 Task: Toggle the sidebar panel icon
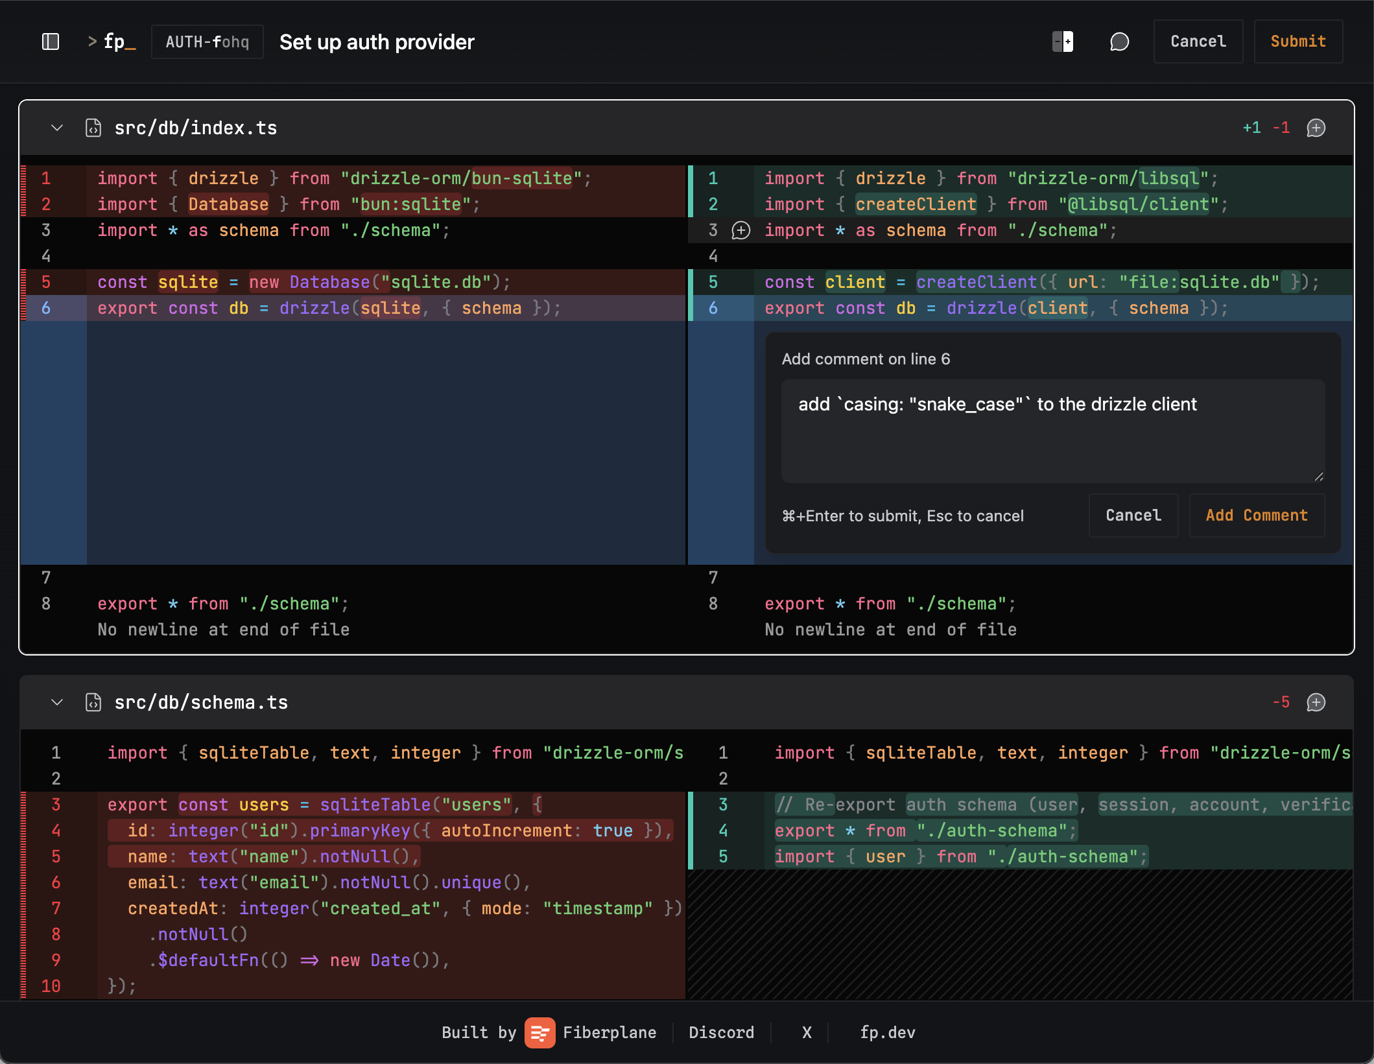(50, 41)
